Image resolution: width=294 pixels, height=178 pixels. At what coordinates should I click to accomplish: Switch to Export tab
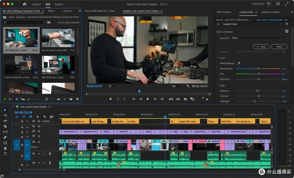point(59,4)
